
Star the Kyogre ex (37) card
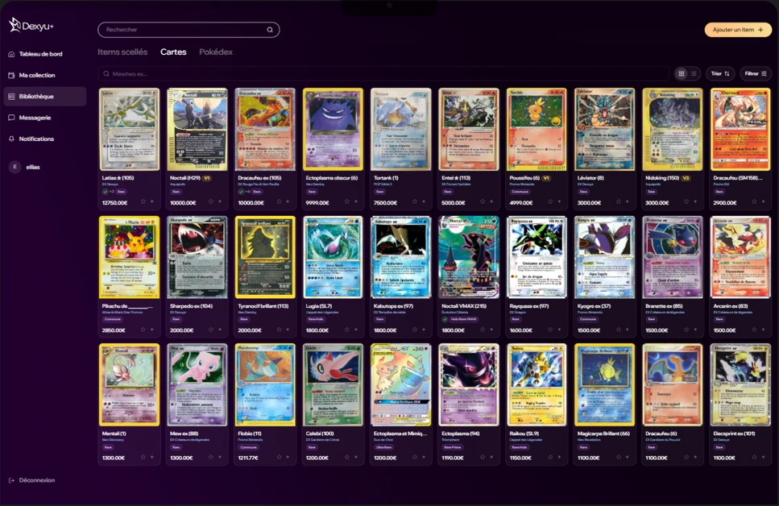619,330
